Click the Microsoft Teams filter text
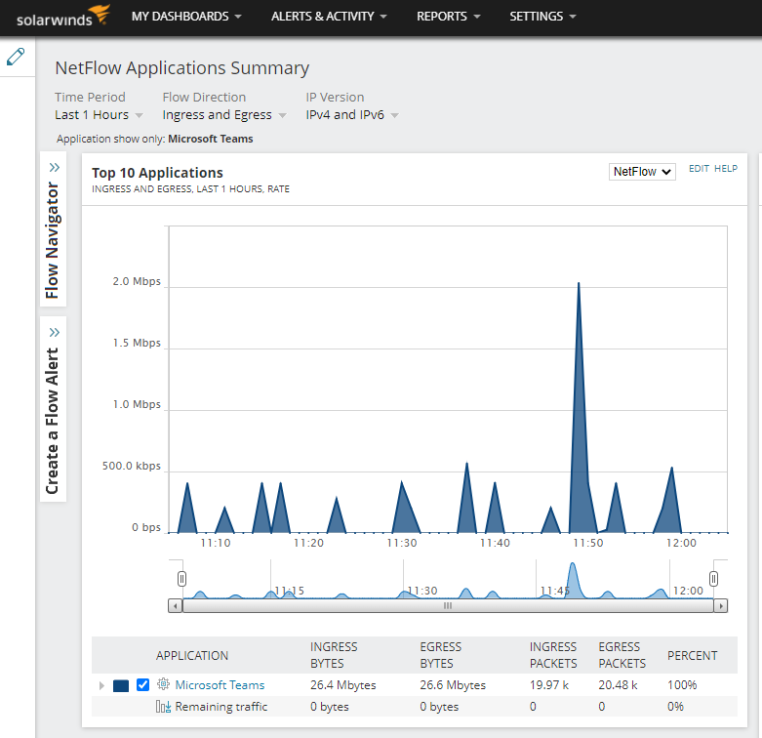 pyautogui.click(x=211, y=139)
